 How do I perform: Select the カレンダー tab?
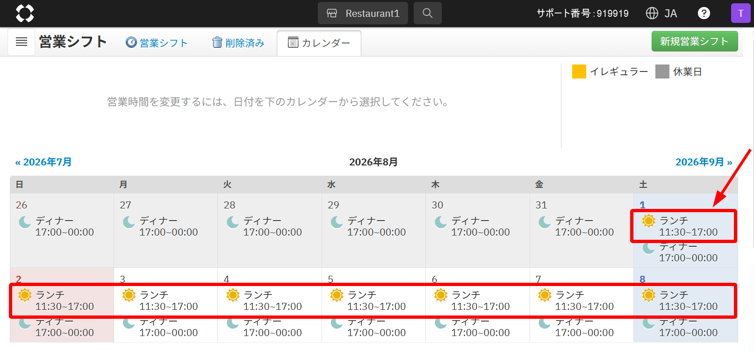tap(319, 43)
